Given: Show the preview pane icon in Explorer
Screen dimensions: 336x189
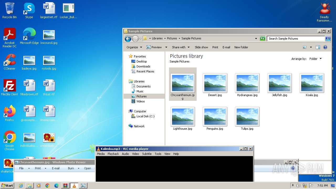Looking at the screenshot, I should (x=318, y=47).
